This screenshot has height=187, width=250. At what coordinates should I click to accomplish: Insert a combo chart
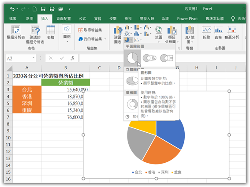click(147, 34)
